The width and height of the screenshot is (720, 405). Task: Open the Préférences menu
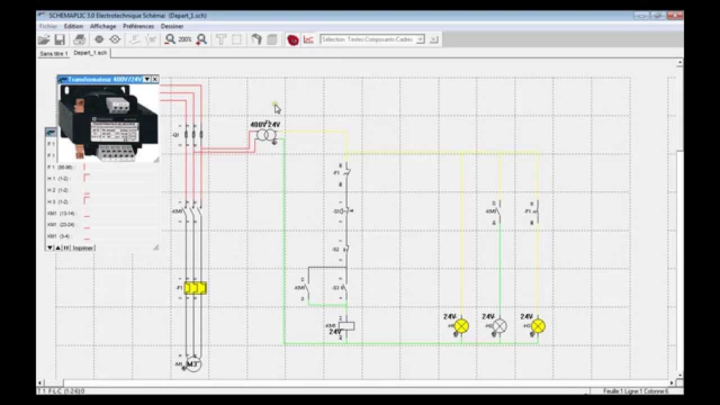(138, 26)
